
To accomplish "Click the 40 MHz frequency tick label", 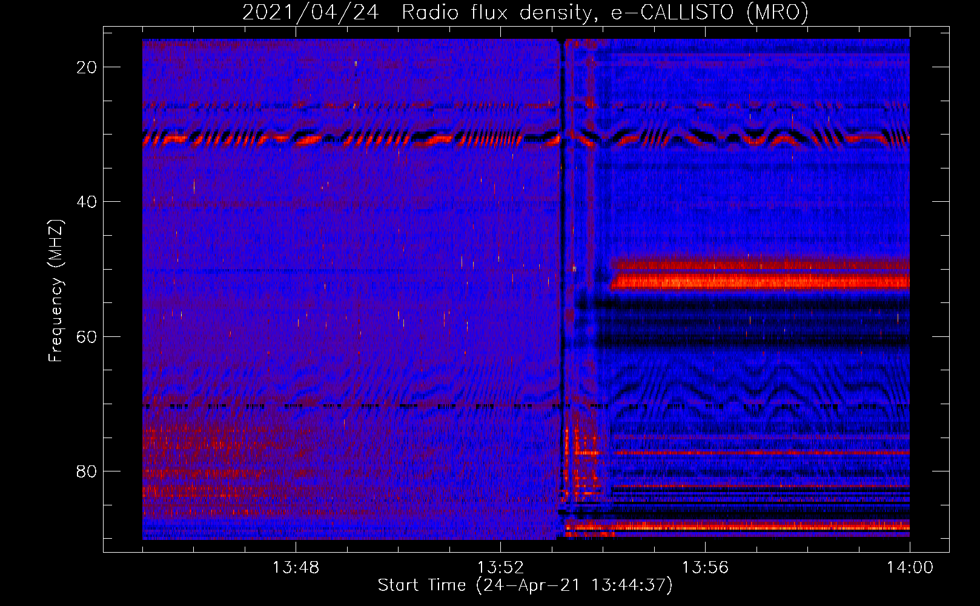I will coord(87,202).
